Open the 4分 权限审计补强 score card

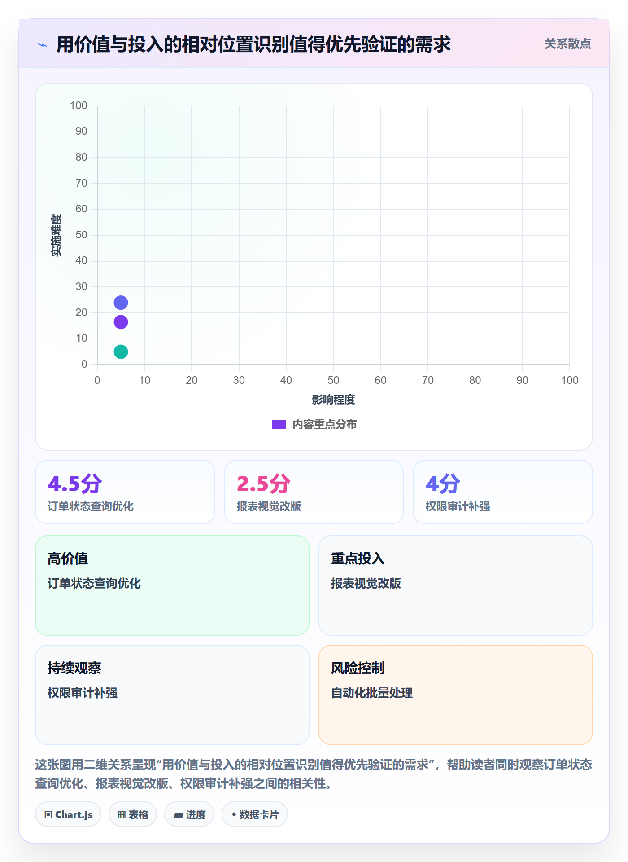click(503, 492)
